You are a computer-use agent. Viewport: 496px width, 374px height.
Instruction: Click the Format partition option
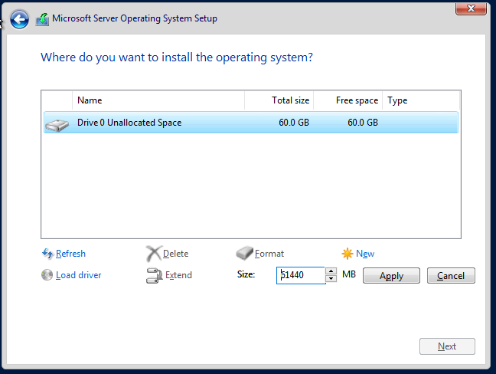pyautogui.click(x=269, y=254)
